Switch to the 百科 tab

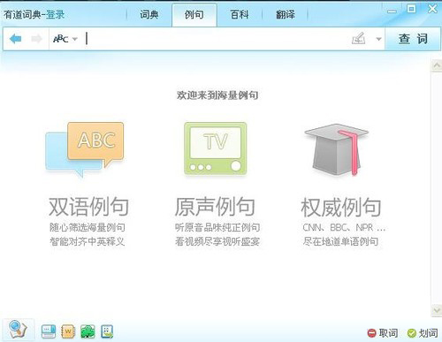tap(240, 14)
